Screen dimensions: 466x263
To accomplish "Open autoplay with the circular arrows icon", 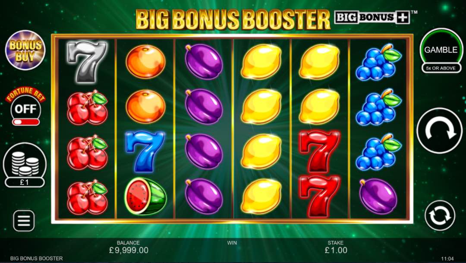I will [440, 216].
